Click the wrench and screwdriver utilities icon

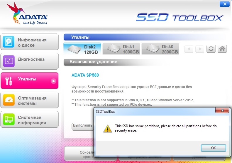pyautogui.click(x=9, y=81)
